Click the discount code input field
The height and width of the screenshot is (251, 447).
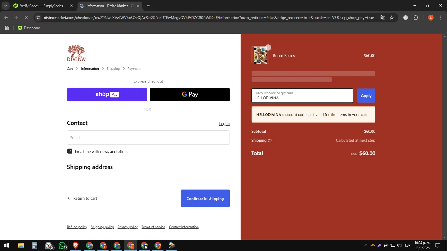pos(302,95)
